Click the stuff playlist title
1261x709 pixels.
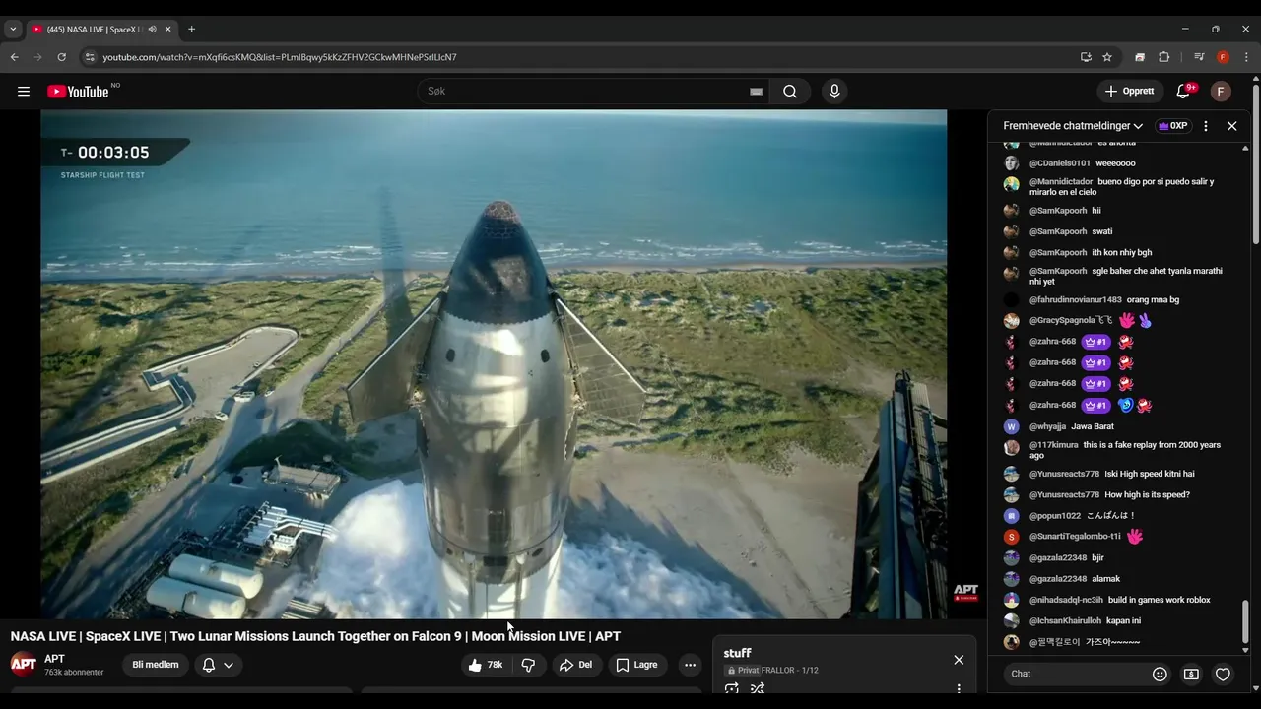[737, 653]
